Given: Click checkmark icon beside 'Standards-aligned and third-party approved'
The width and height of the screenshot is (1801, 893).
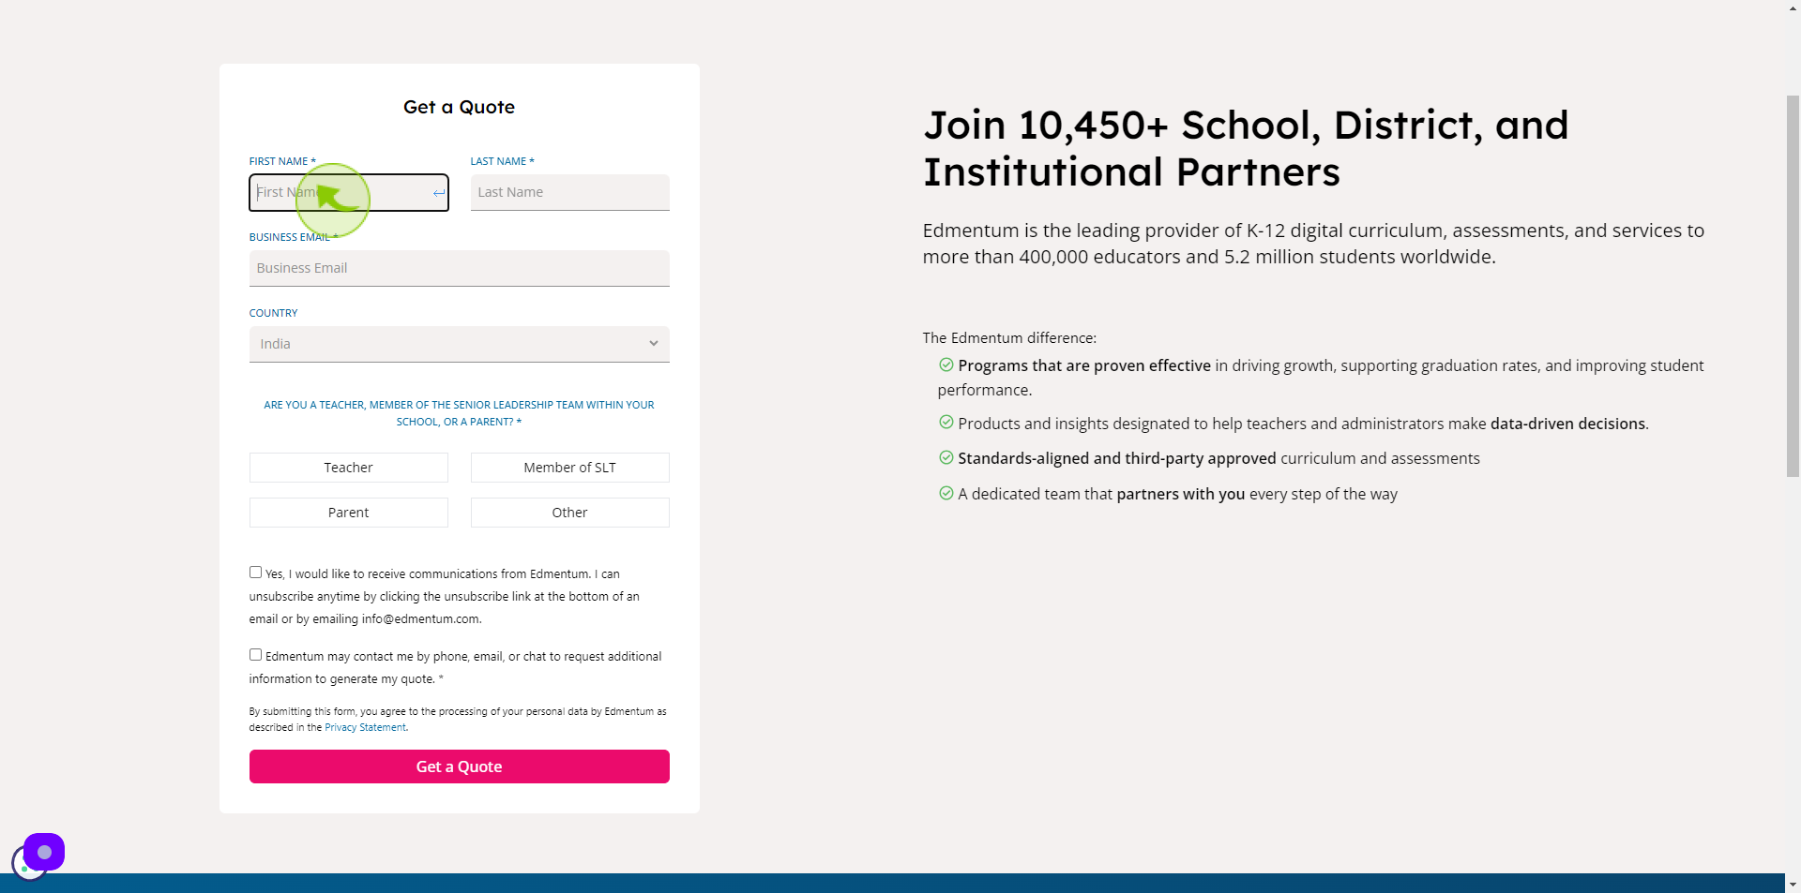Looking at the screenshot, I should [x=946, y=457].
